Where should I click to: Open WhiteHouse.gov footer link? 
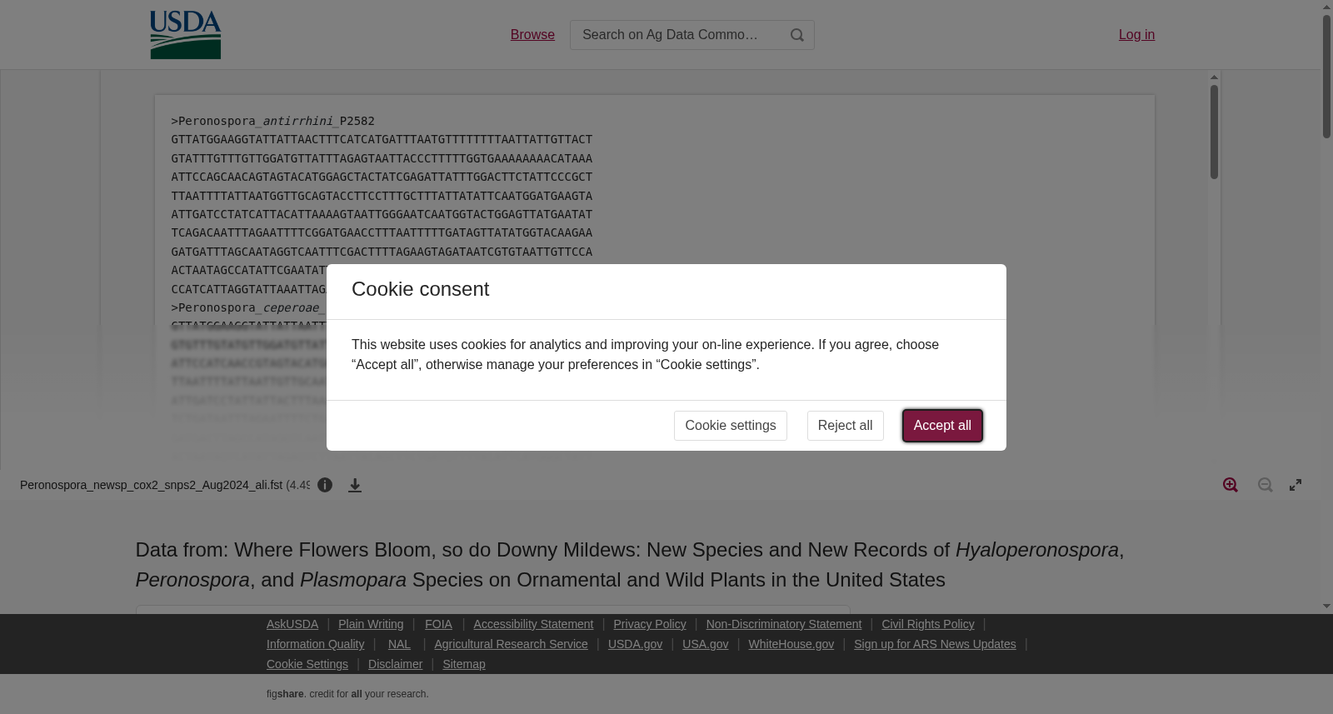[x=791, y=644]
